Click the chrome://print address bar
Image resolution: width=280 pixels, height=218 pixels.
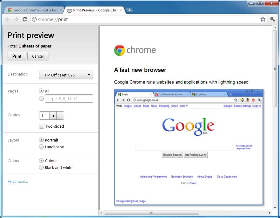[148, 19]
